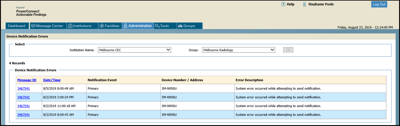Image resolution: width=400 pixels, height=126 pixels.
Task: Go to the Institutions tab
Action: coord(82,26)
